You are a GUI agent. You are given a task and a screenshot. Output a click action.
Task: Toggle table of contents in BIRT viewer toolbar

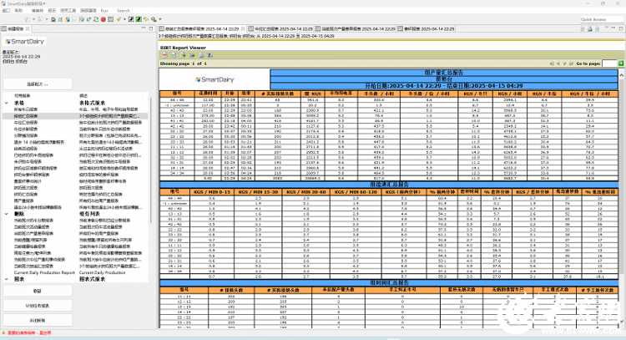(x=165, y=55)
